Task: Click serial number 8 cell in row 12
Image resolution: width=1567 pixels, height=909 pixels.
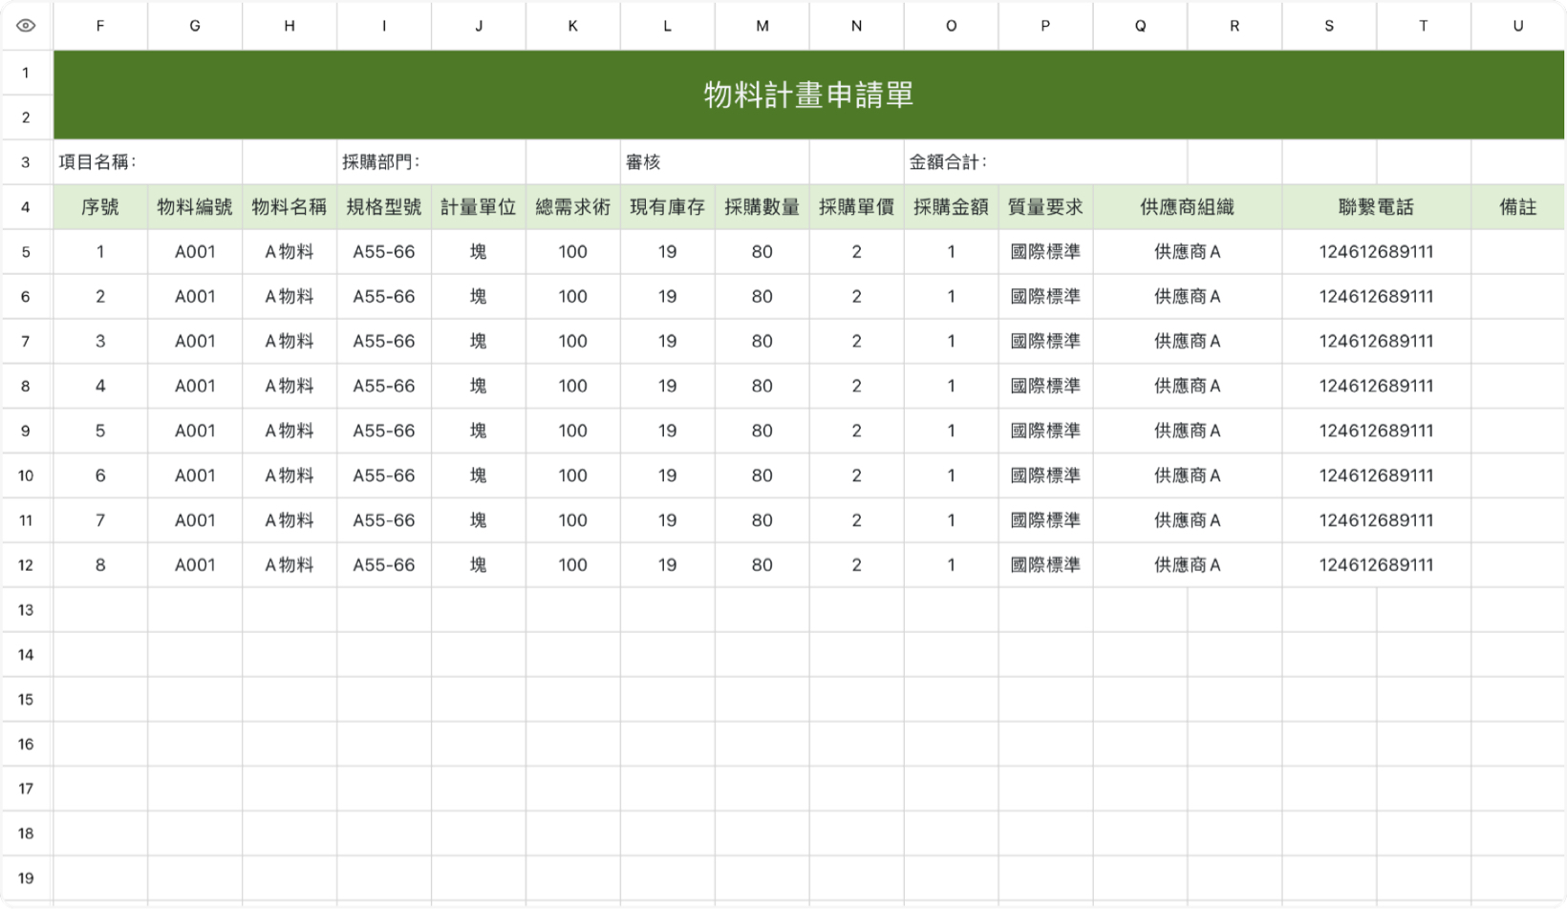Action: coord(100,565)
